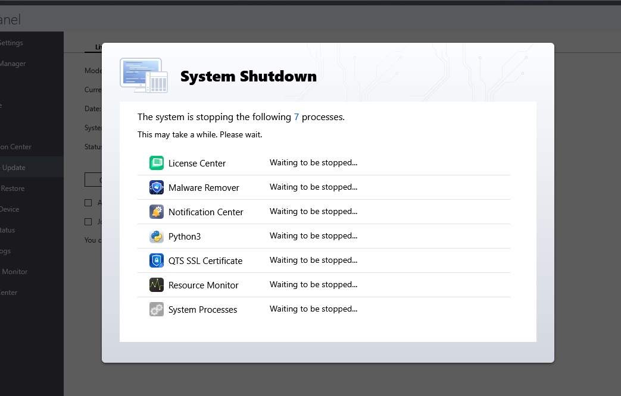Click the Malware Remover 'Waiting to be stopped' status
This screenshot has width=621, height=396.
point(313,187)
